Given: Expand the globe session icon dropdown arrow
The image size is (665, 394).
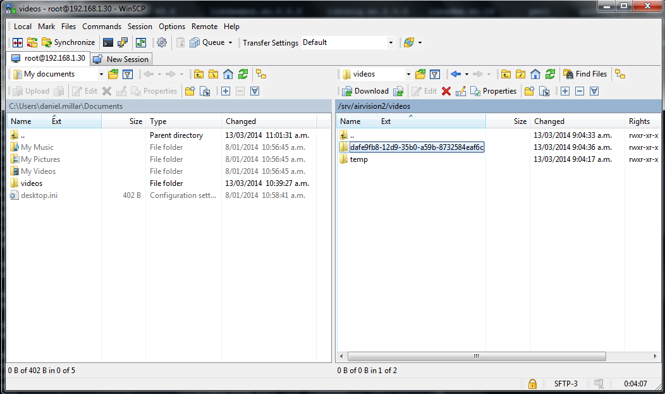Looking at the screenshot, I should point(420,42).
